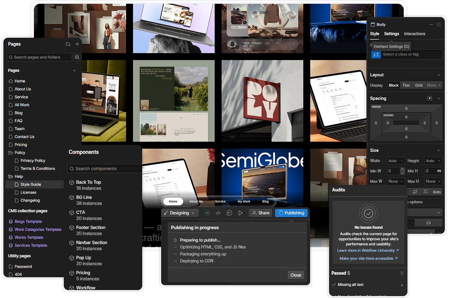Close the Publishing in progress dialog
This screenshot has width=449, height=298.
pos(295,275)
